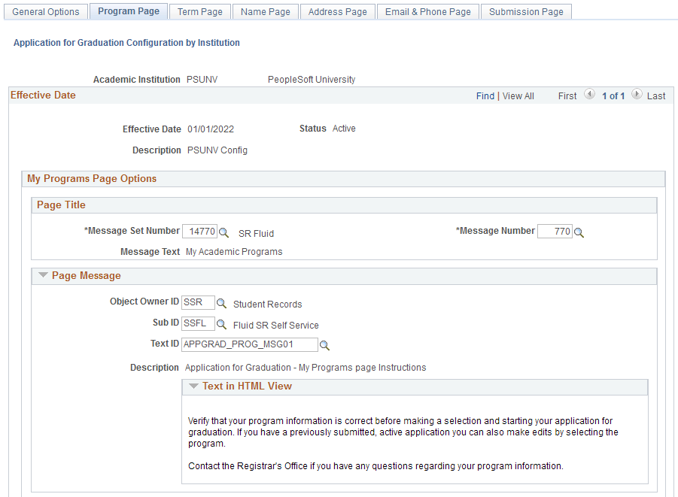
Task: Click 'PSUNV' institution code
Action: pyautogui.click(x=202, y=80)
